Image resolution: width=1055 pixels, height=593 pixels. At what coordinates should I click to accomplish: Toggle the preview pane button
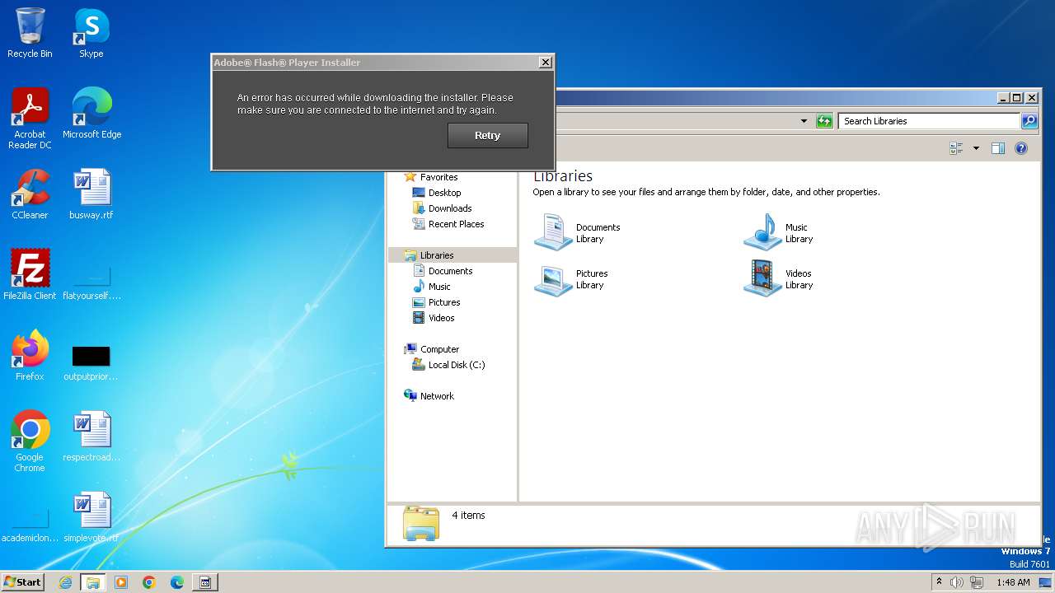click(998, 148)
